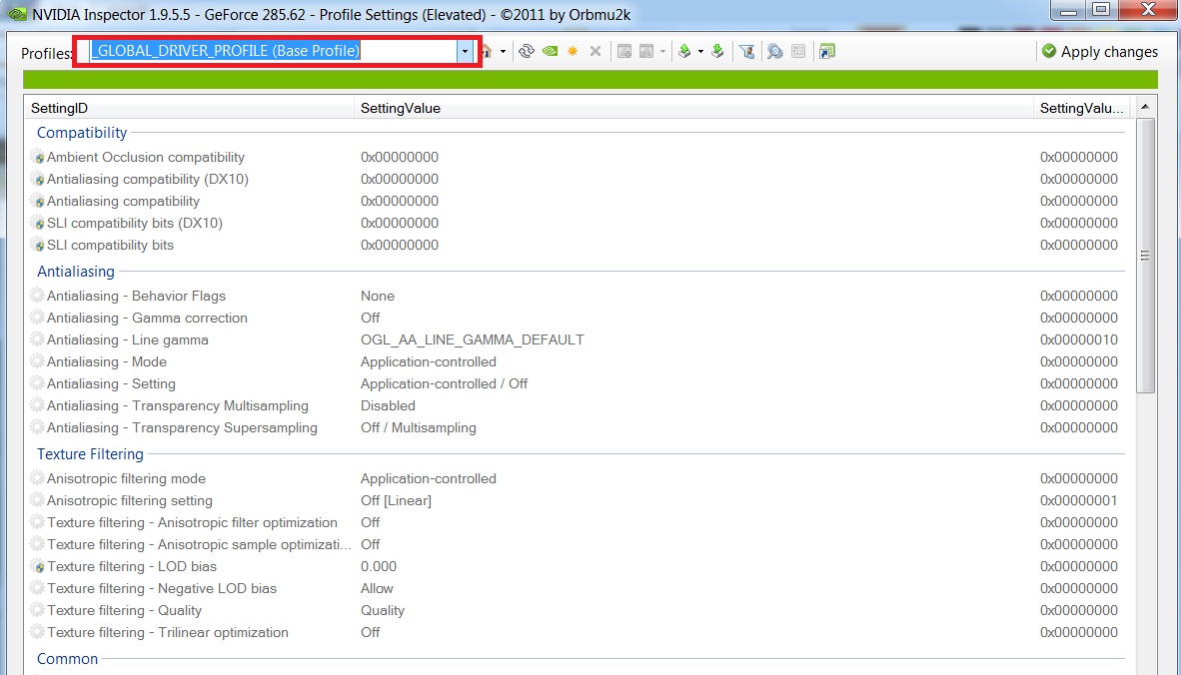Click the remove application from profile icon

point(646,51)
